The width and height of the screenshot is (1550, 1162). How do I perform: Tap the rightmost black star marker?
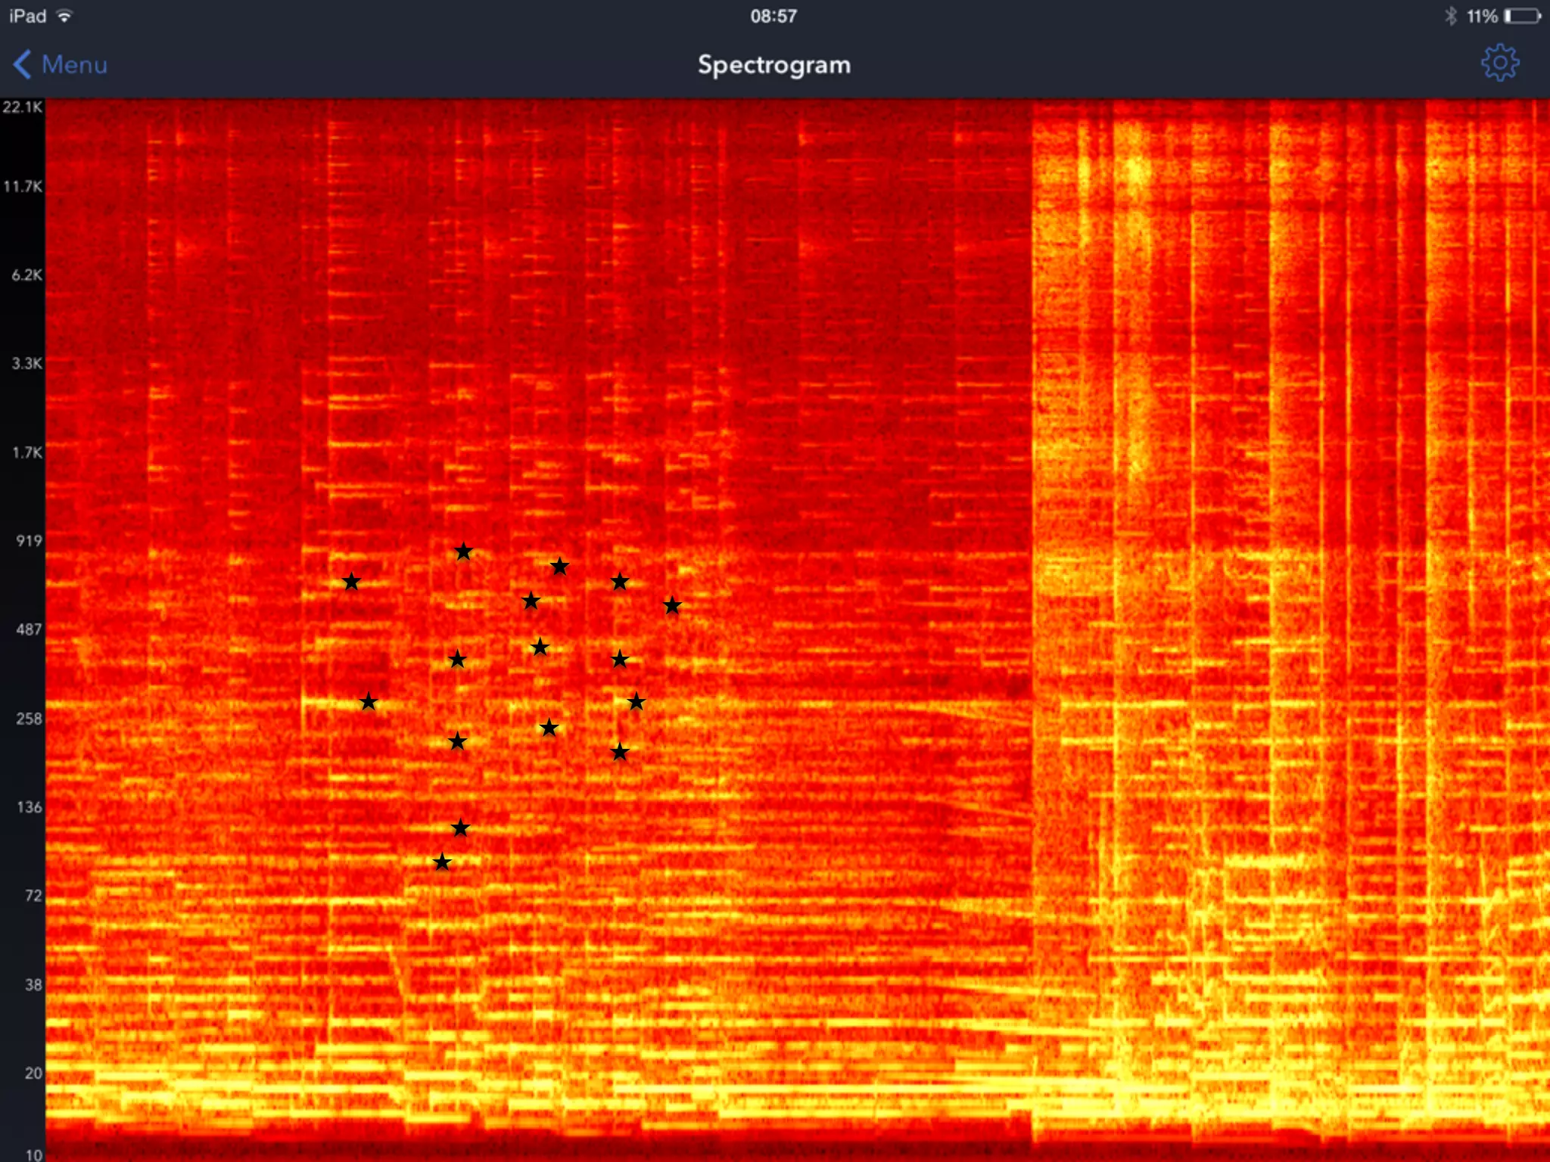coord(672,605)
